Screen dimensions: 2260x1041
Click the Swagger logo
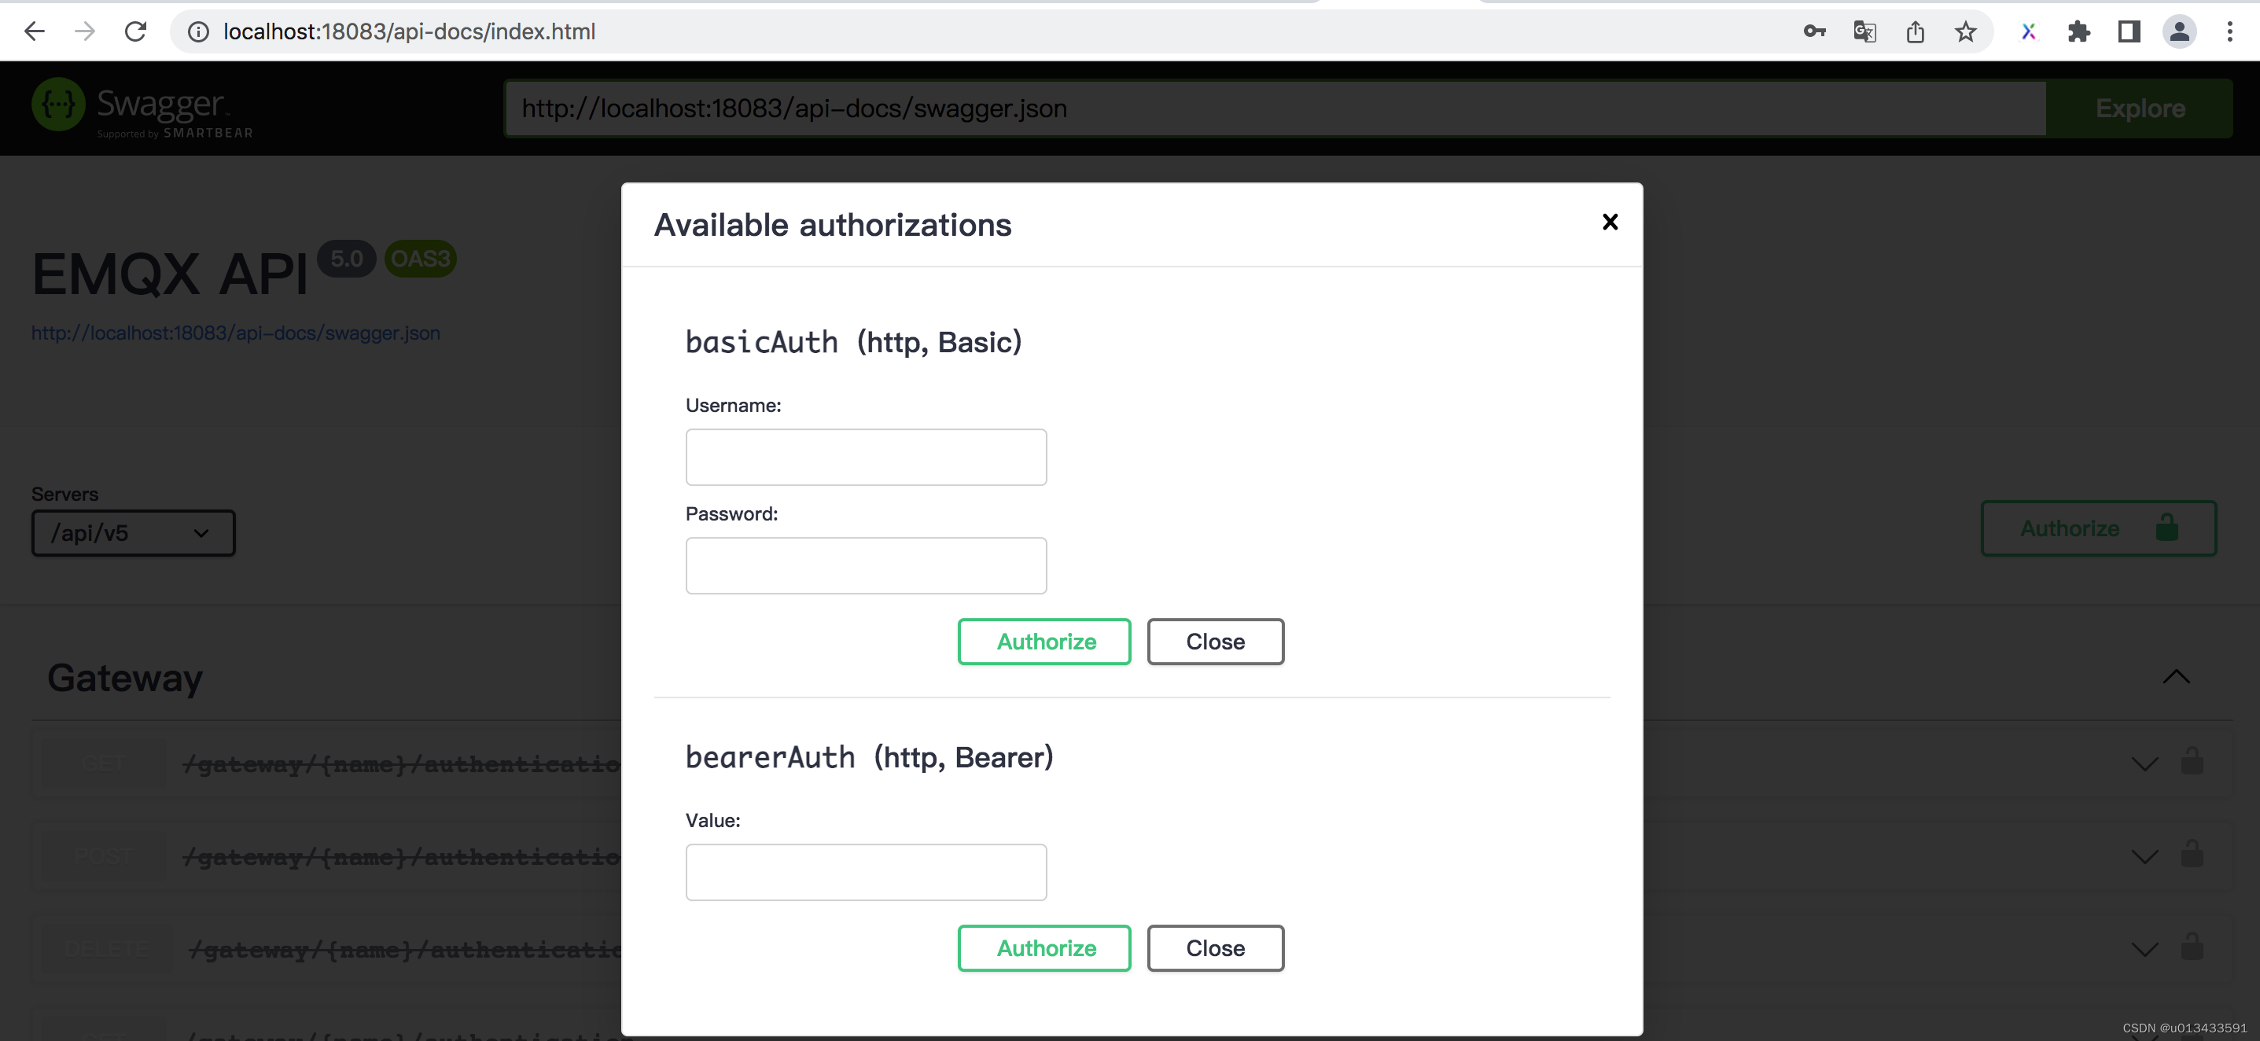click(x=142, y=108)
